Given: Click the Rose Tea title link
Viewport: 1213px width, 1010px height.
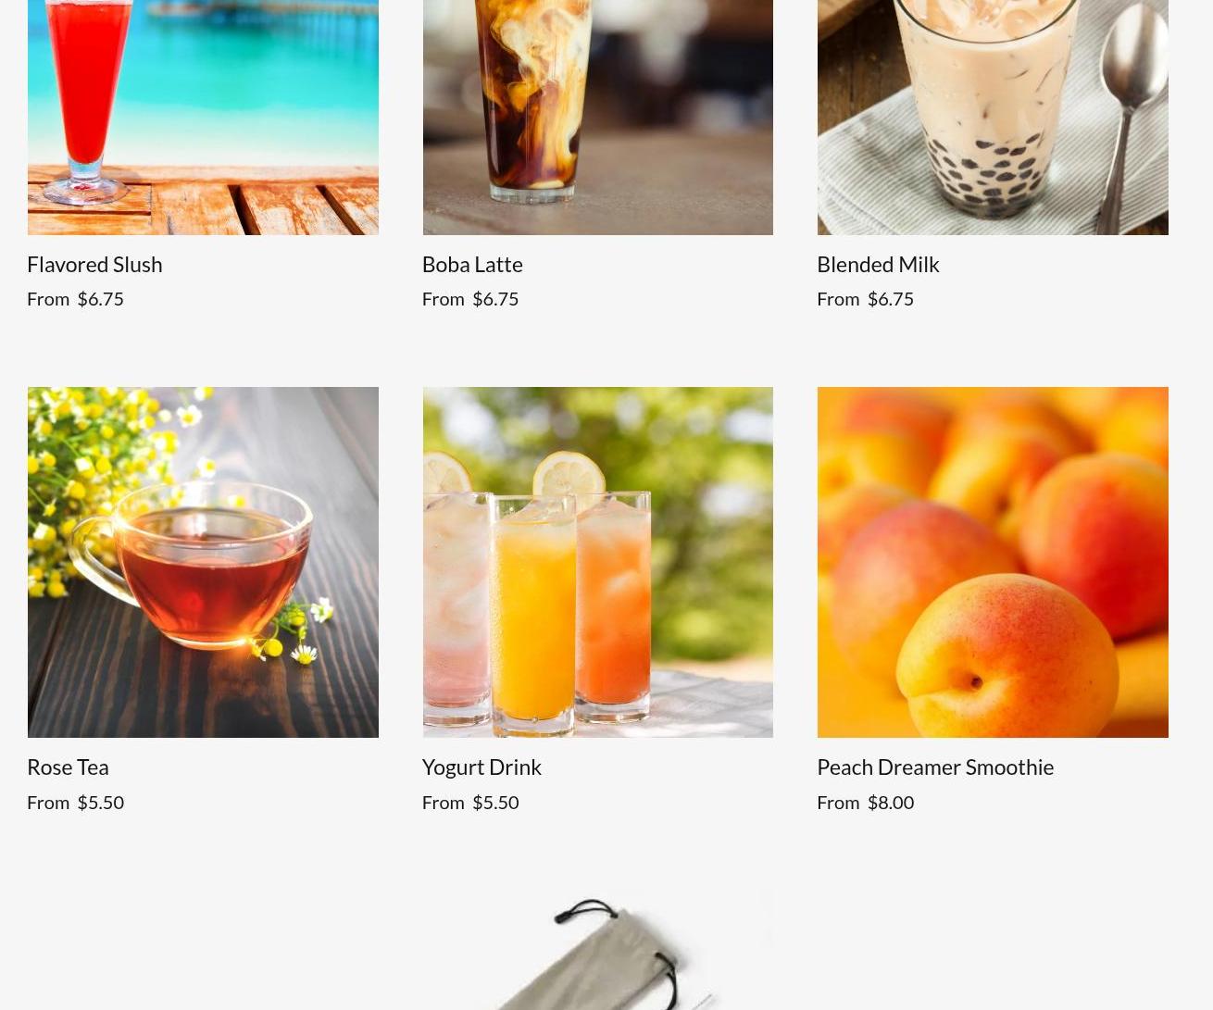Looking at the screenshot, I should point(68,767).
